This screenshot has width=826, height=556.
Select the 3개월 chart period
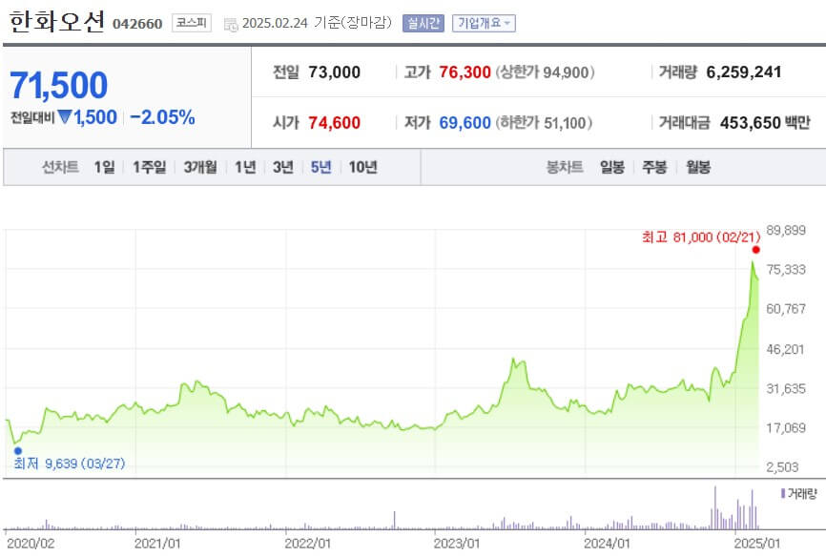198,165
